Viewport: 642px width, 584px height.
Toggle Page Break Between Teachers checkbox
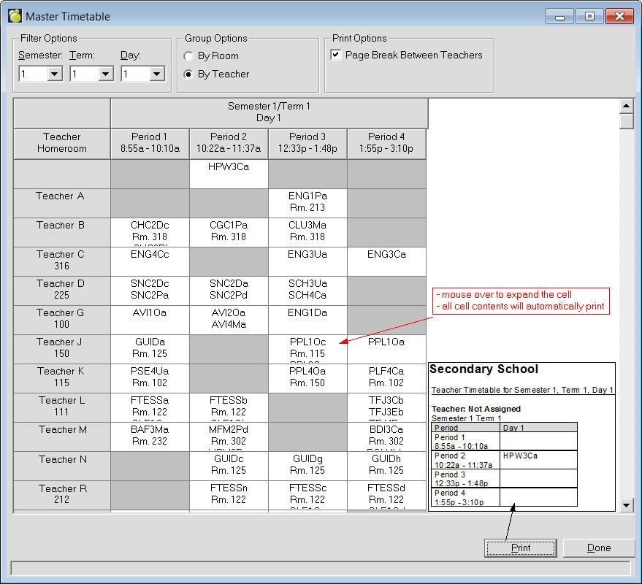336,55
